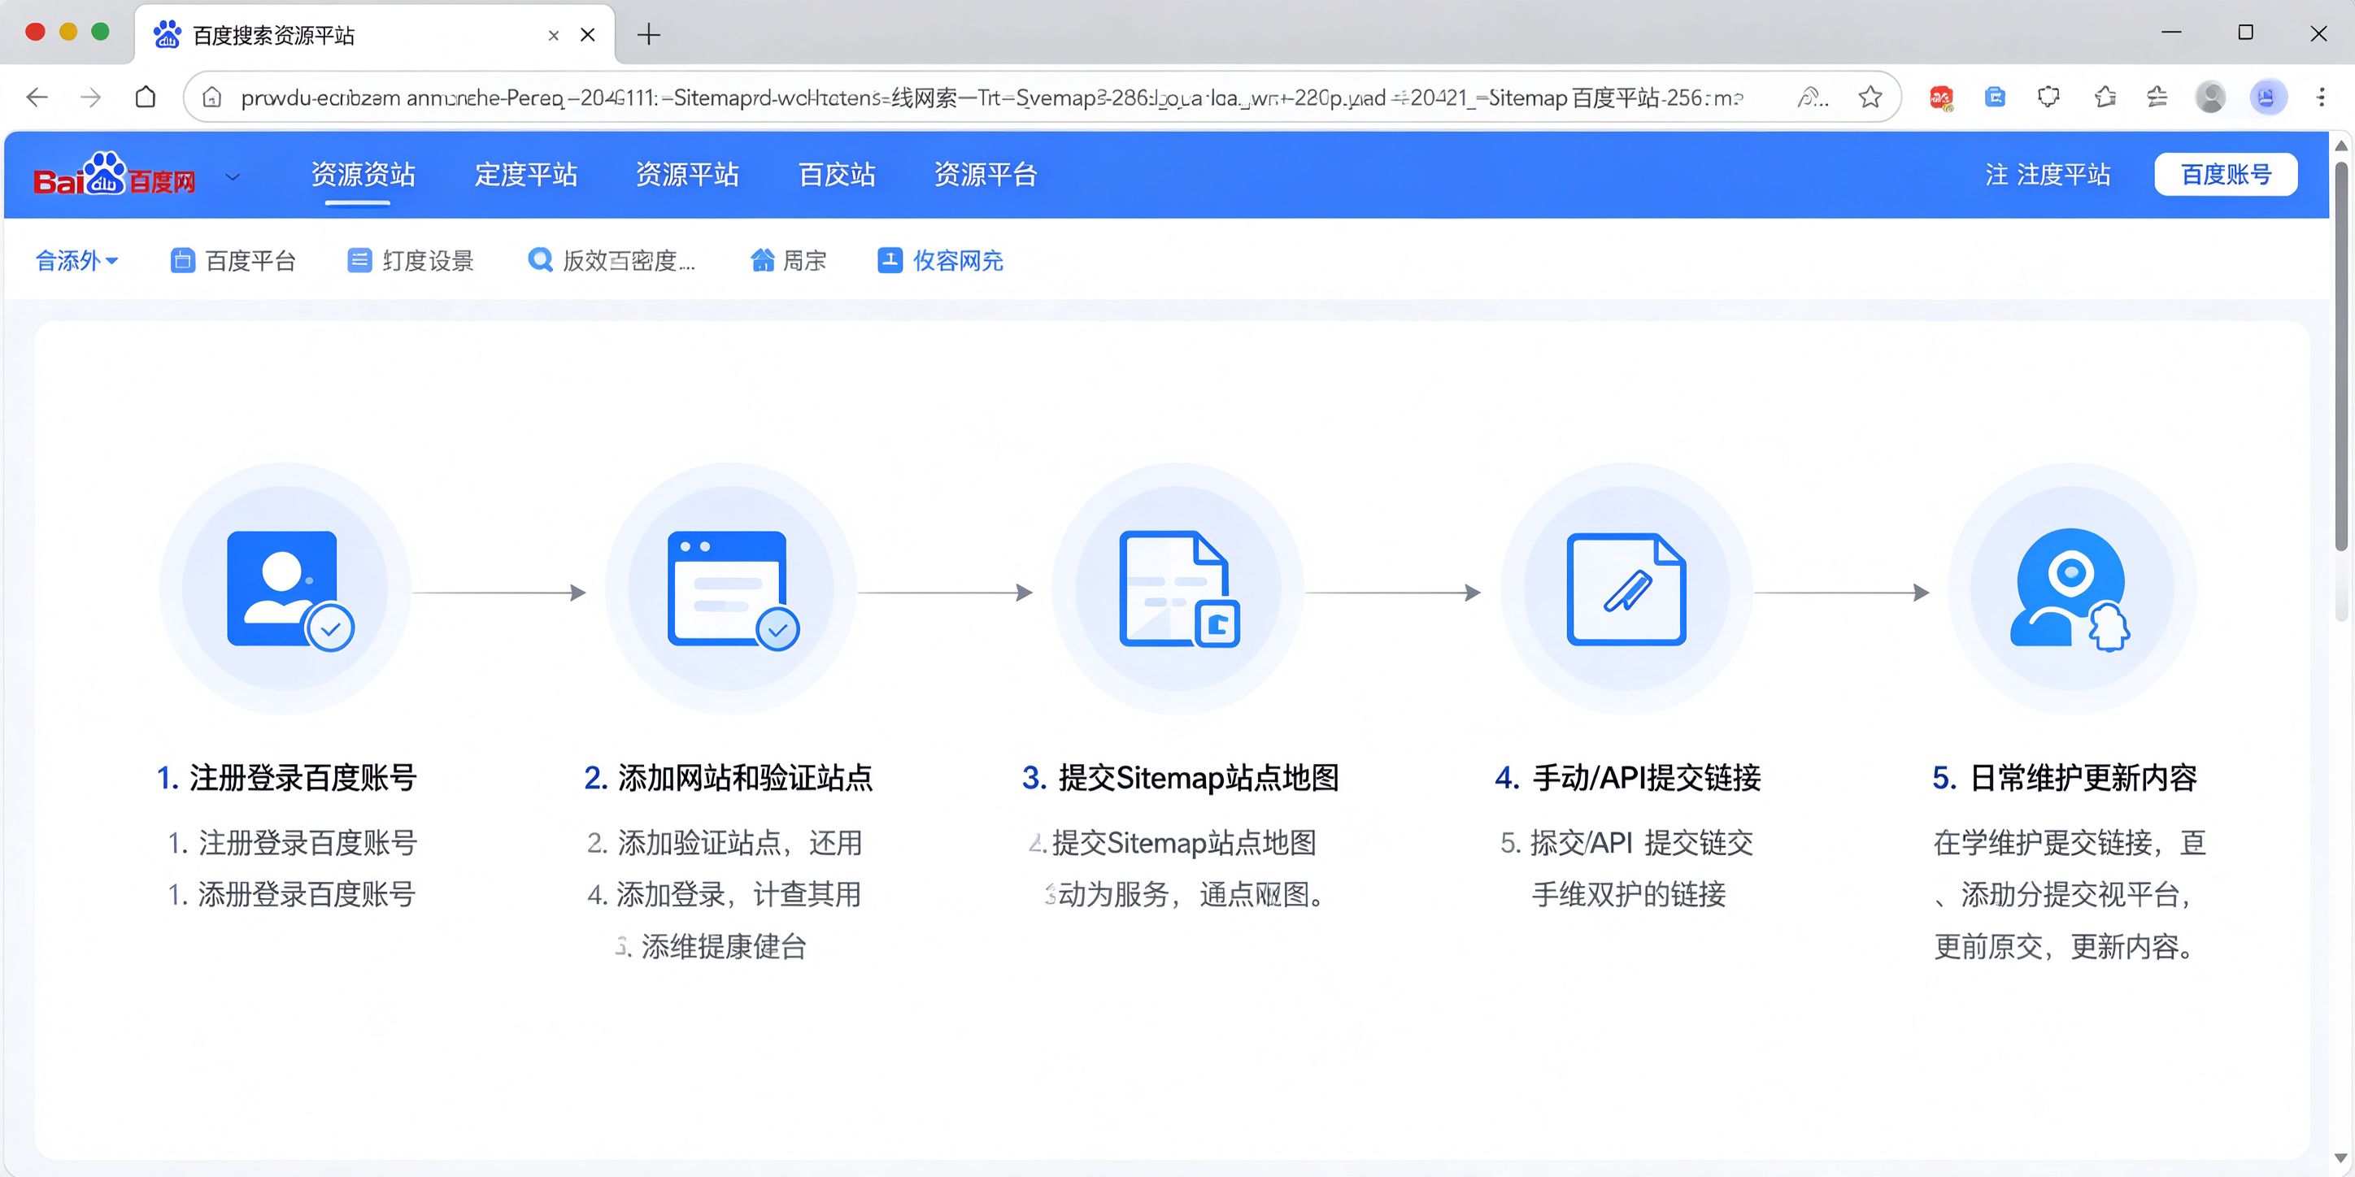Click the Sitemap document step icon

(x=1178, y=589)
